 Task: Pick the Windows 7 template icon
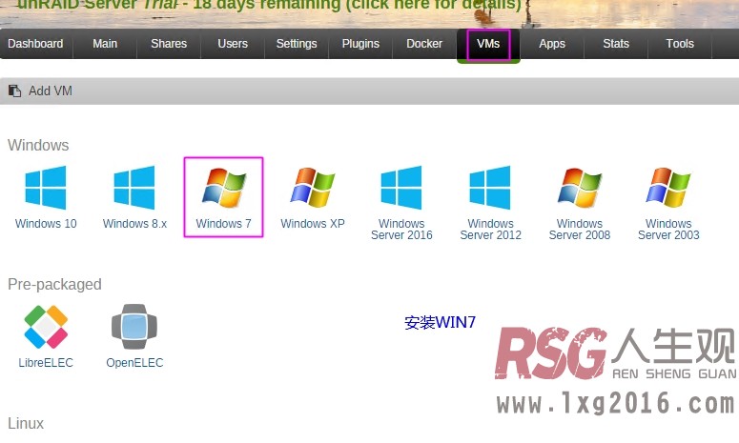pos(224,188)
